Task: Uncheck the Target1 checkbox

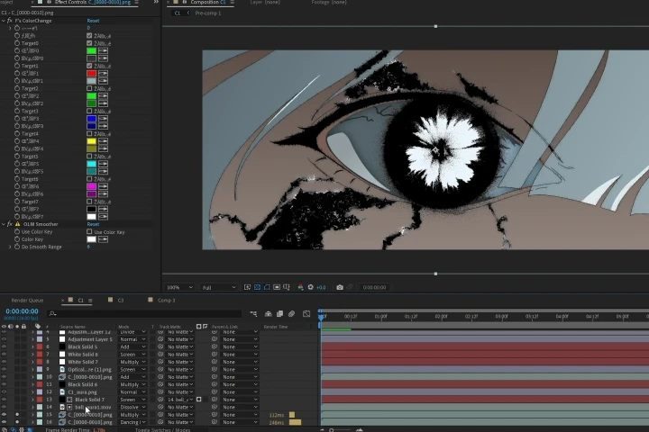Action: pyautogui.click(x=89, y=66)
